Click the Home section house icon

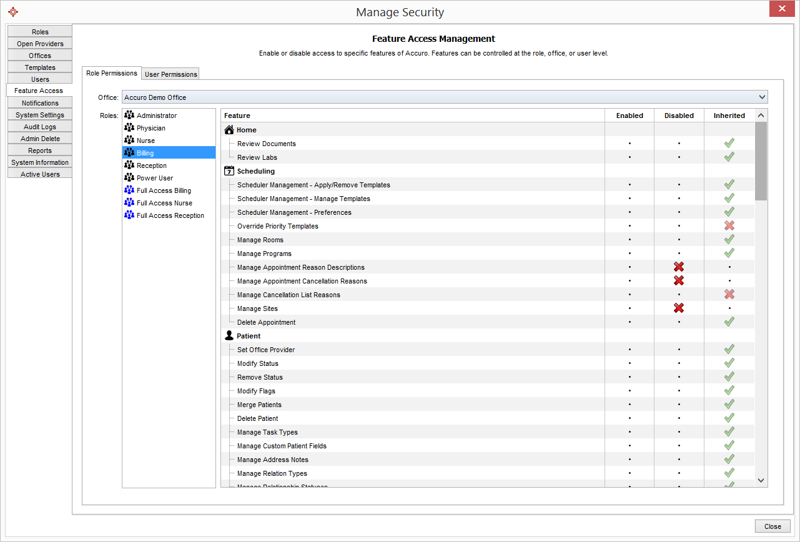(x=228, y=129)
